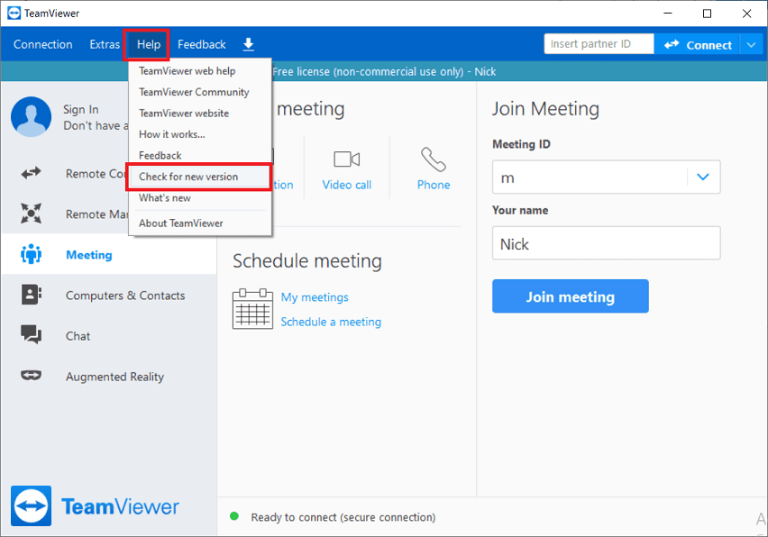Click the Help menu

coord(149,44)
